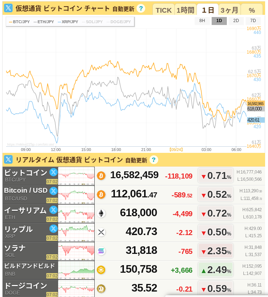Image resolution: width=268 pixels, height=297 pixels.
Task: Click the Dogecoin logo icon
Action: [x=101, y=289]
